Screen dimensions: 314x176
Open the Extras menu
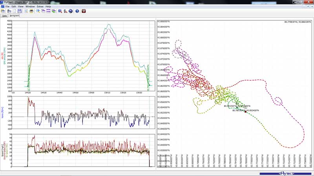40,7
